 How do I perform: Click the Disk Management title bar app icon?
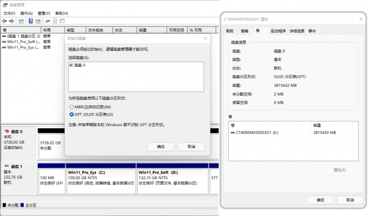tap(5, 5)
